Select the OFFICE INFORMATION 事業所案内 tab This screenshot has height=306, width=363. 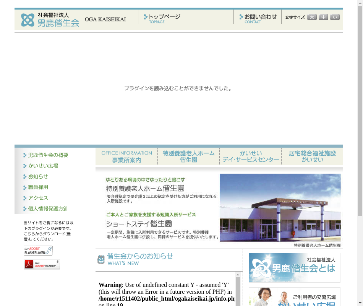click(126, 156)
